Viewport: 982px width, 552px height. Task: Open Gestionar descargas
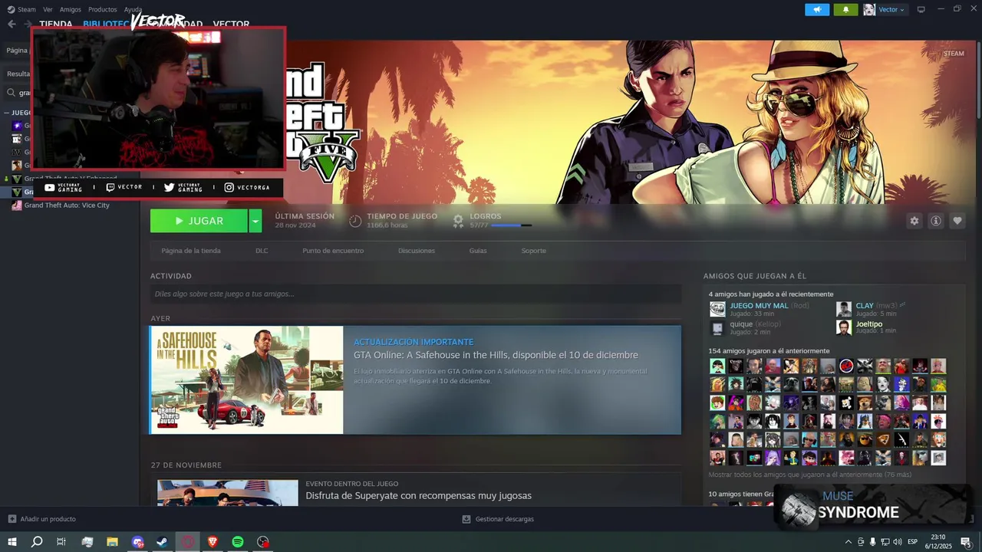point(498,519)
